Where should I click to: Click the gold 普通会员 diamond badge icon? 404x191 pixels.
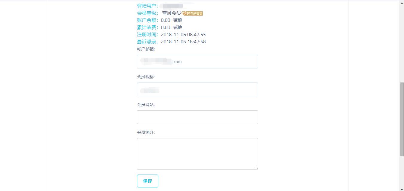[192, 13]
